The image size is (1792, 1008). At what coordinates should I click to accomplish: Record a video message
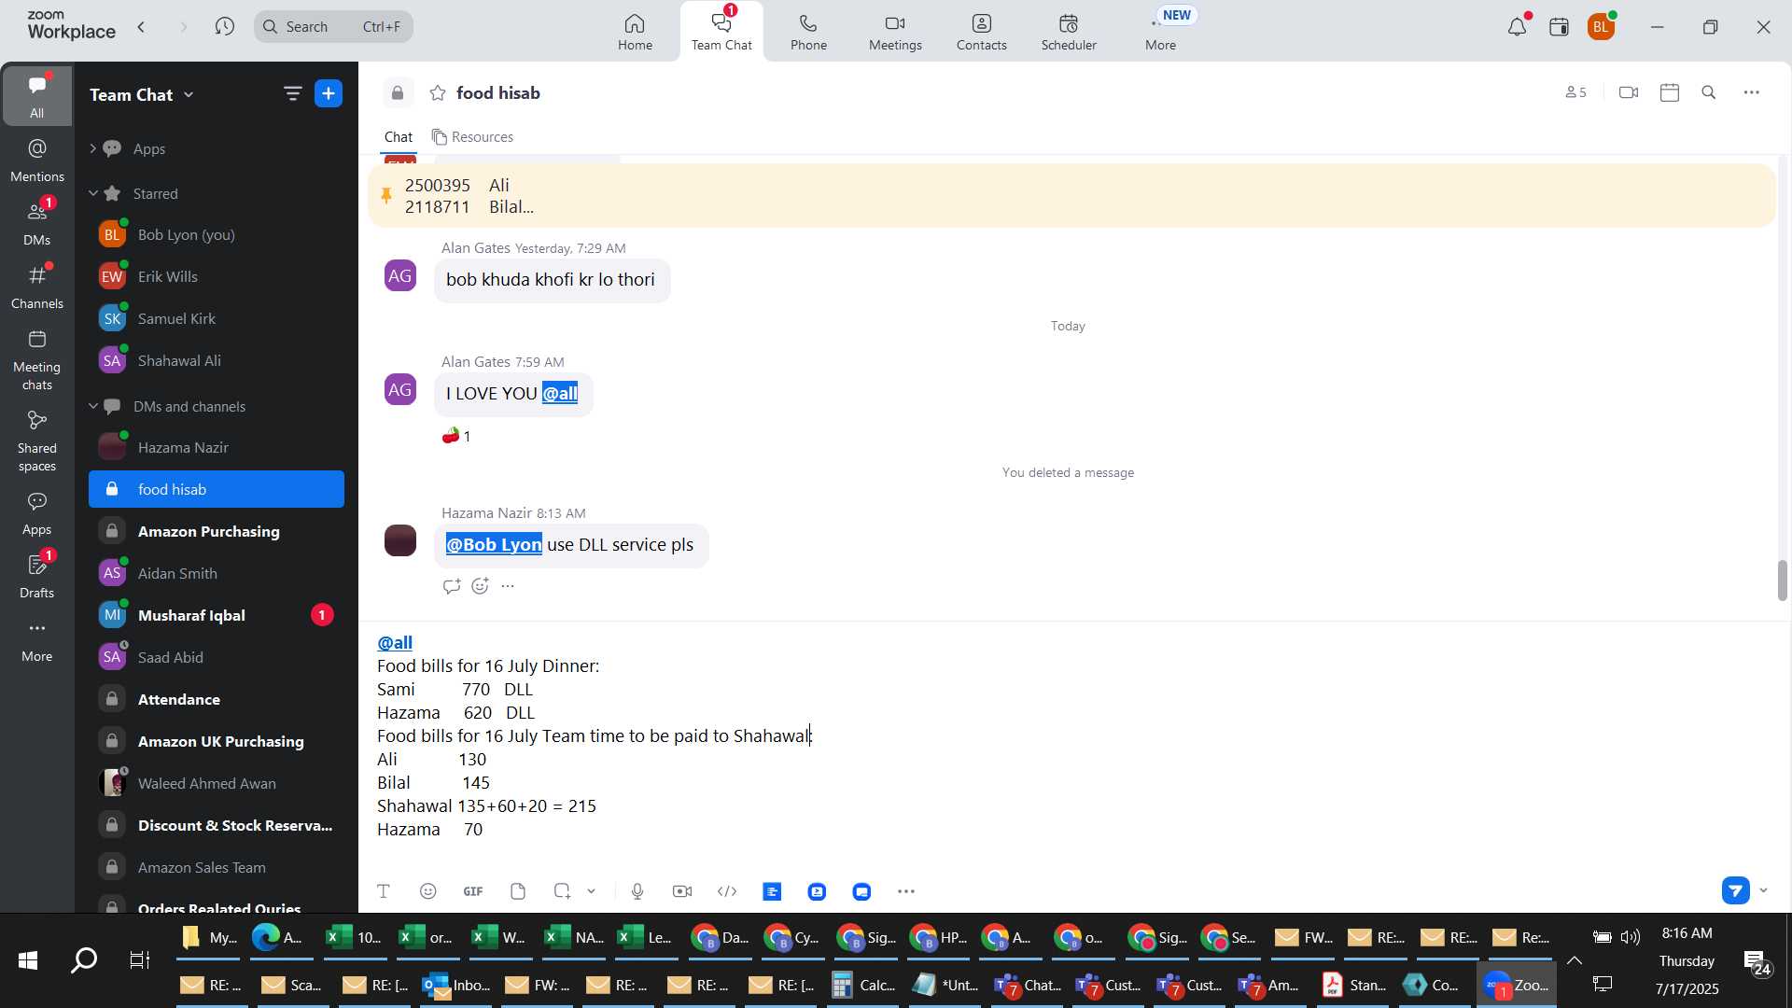pos(682,892)
